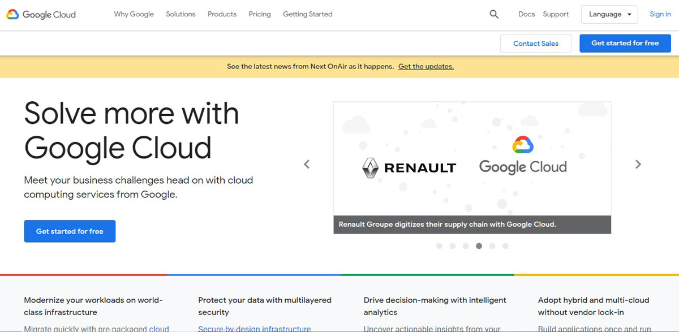The image size is (679, 332).
Task: Click Modernize your workloads heading
Action: point(93,306)
